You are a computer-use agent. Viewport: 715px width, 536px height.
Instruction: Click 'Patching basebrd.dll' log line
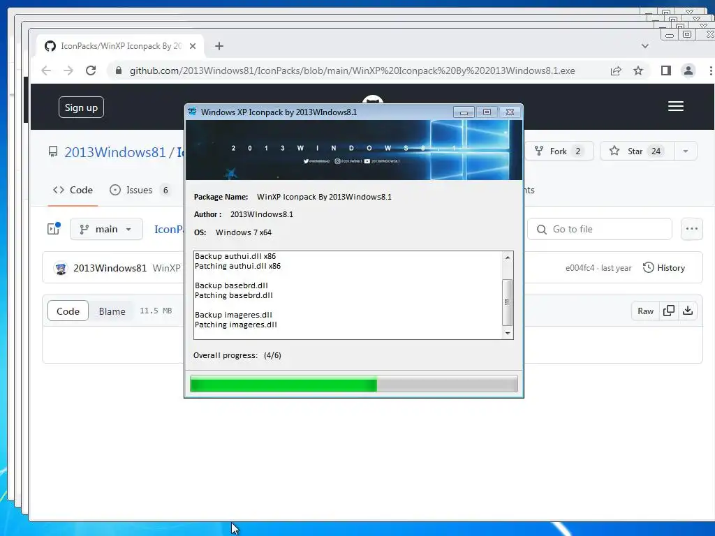[x=233, y=295]
